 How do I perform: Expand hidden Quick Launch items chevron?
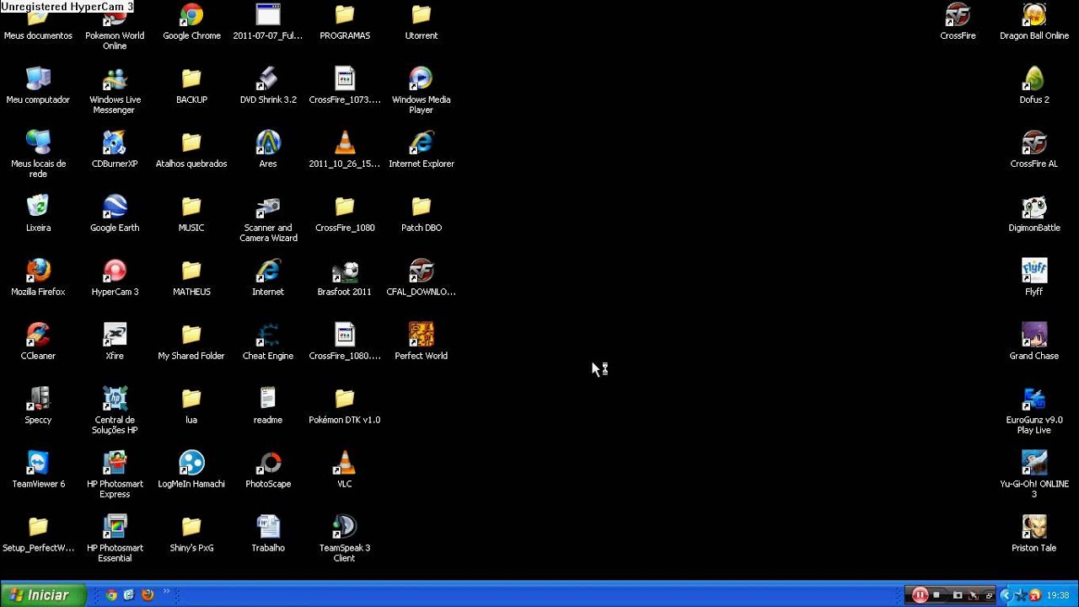[166, 593]
